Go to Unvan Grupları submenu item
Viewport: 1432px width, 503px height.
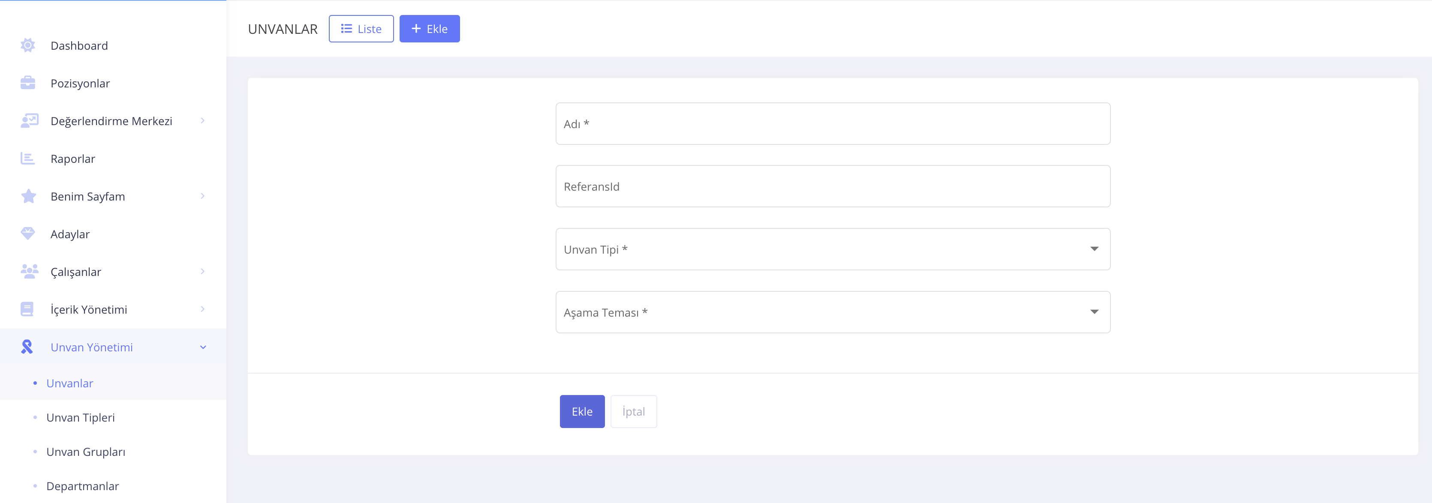point(86,452)
